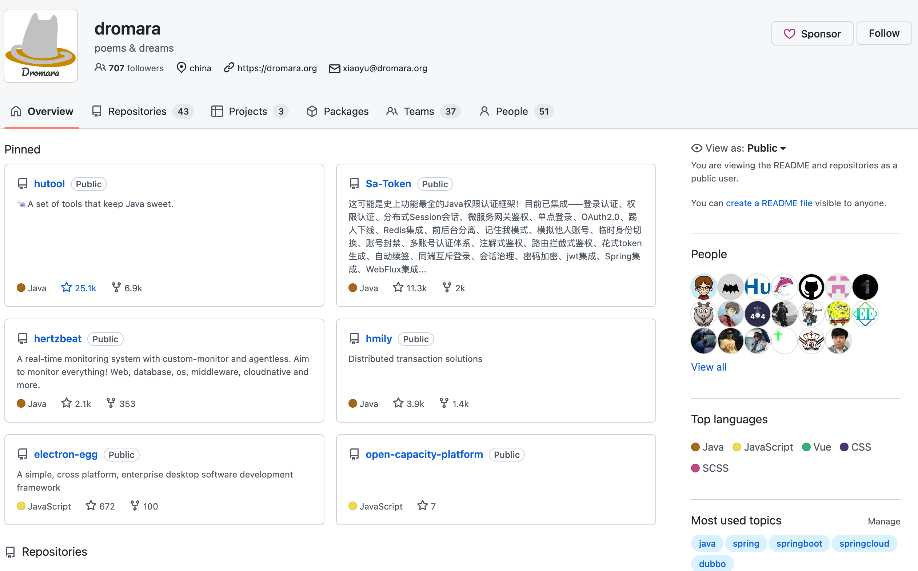The width and height of the screenshot is (918, 571).
Task: Click the star icon on the hutool card
Action: (67, 288)
